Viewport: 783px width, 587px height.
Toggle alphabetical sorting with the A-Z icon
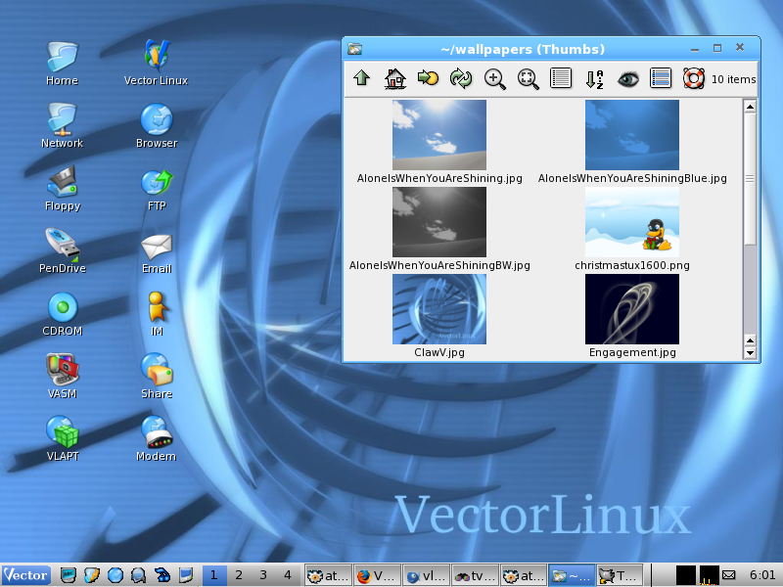(594, 79)
